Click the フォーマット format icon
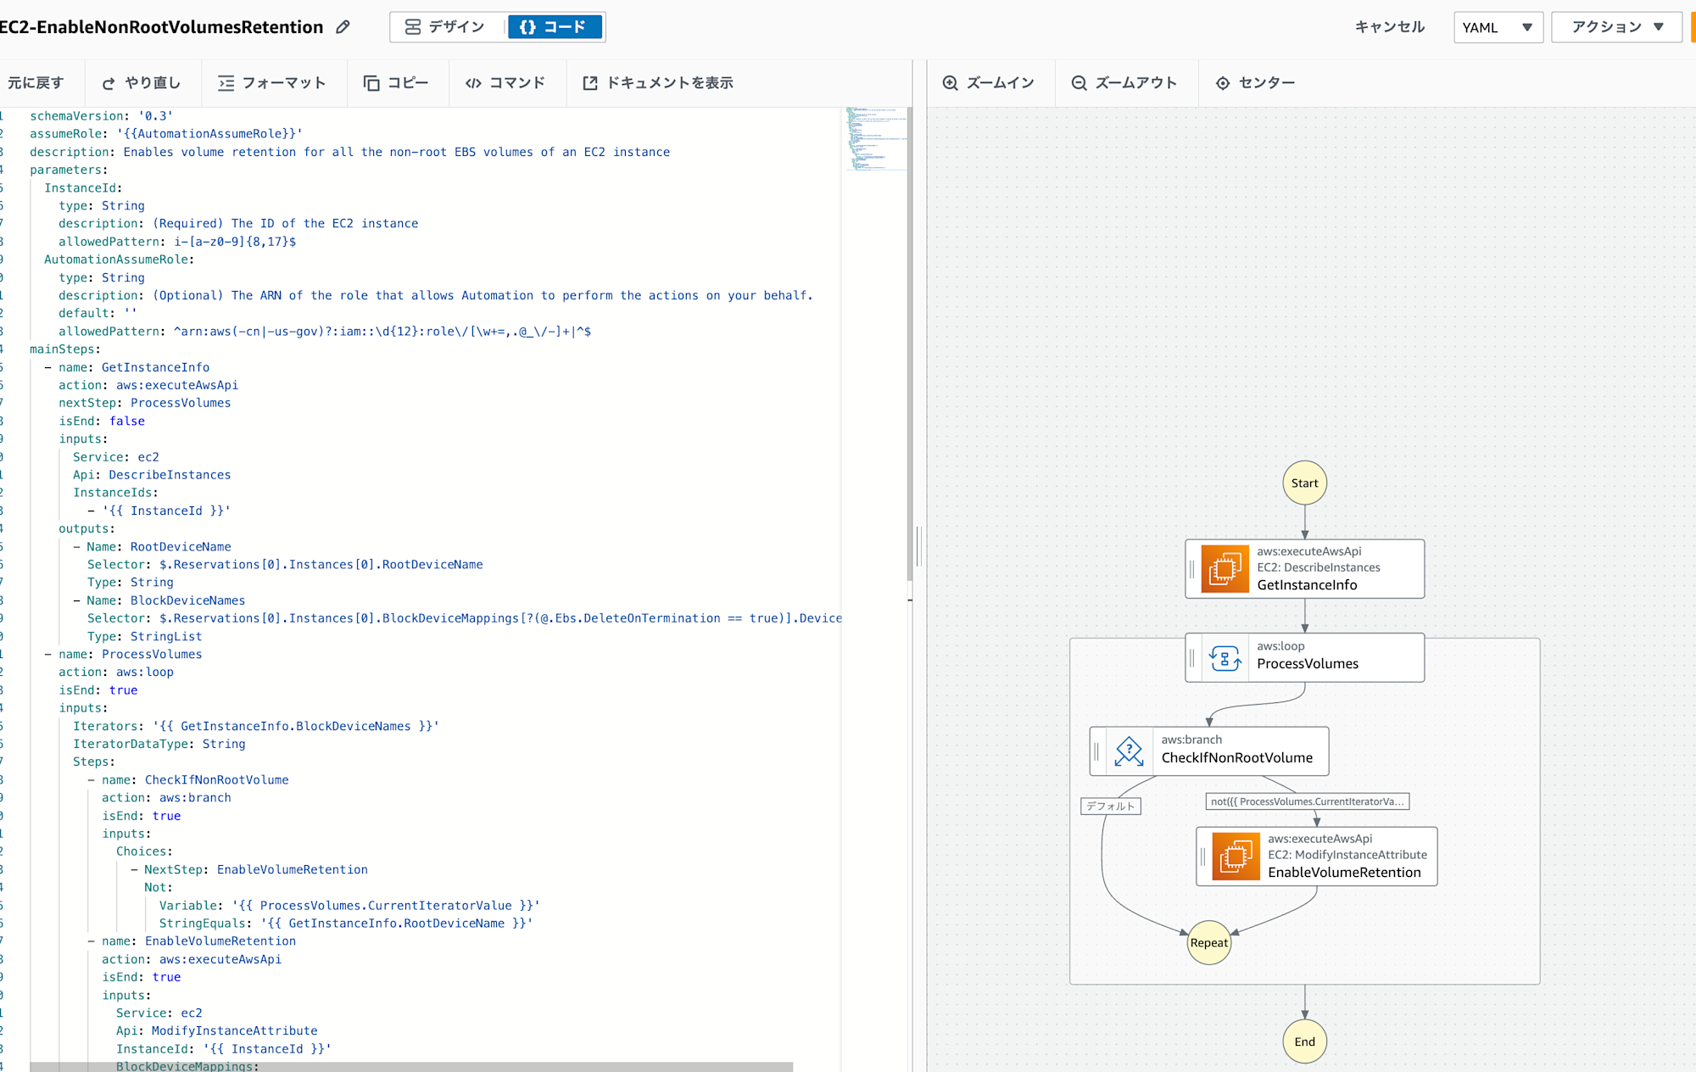This screenshot has height=1072, width=1696. coord(226,83)
